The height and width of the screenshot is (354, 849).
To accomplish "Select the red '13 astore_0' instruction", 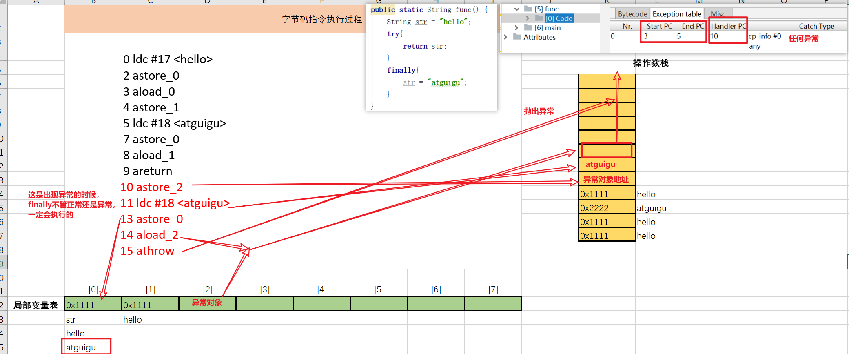I will click(x=152, y=219).
